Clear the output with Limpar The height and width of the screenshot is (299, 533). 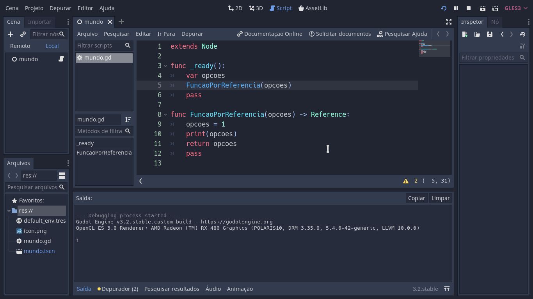(441, 198)
